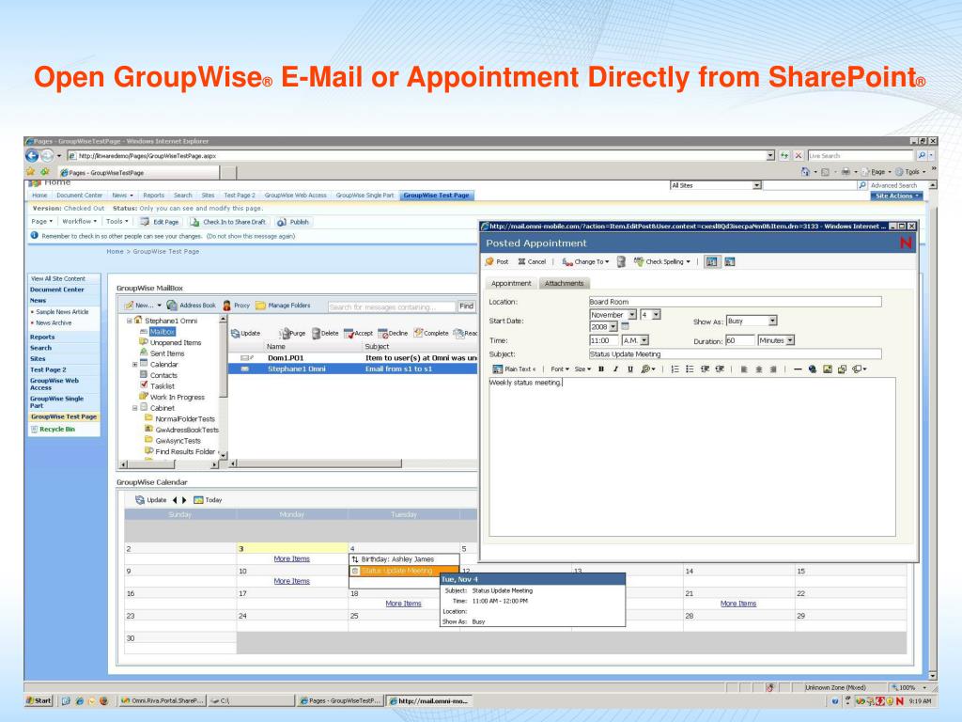Viewport: 962px width, 722px height.
Task: Open the Document Center navigation tab
Action: [79, 196]
